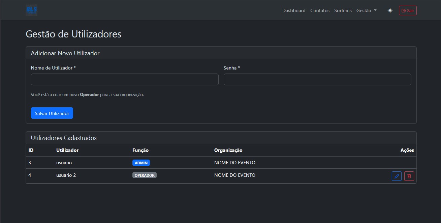Toggle the light/dark theme sun icon

[x=390, y=10]
